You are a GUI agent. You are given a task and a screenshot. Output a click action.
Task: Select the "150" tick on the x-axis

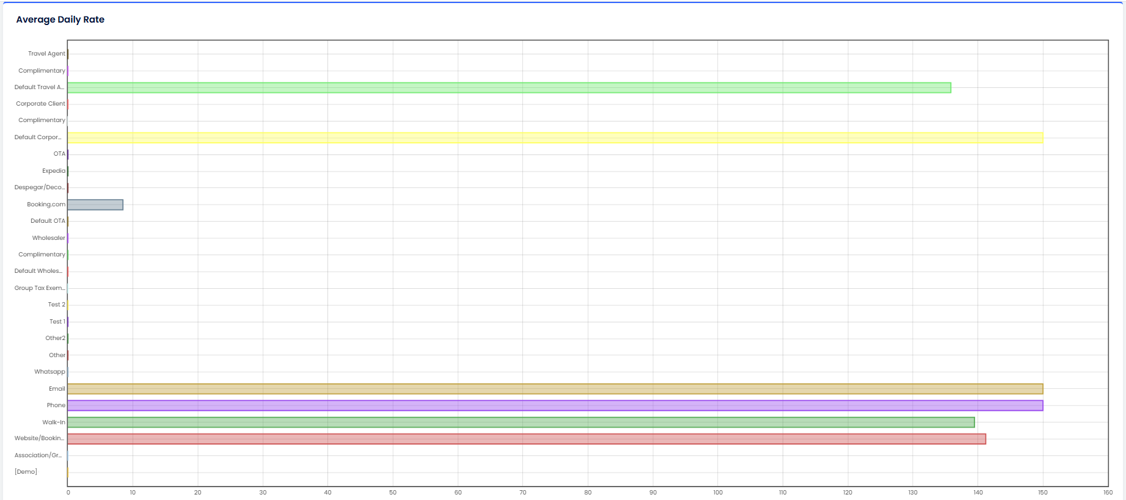coord(1043,493)
